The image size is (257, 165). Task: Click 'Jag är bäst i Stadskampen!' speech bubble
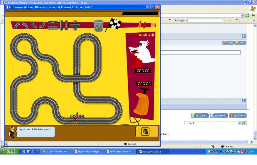pyautogui.click(x=36, y=132)
